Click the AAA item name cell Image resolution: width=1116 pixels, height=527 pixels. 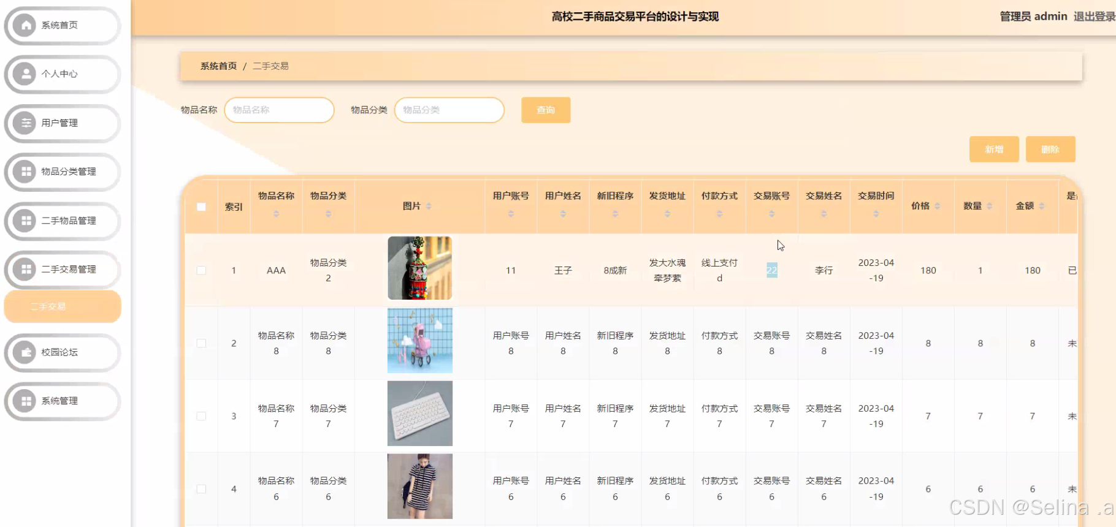tap(276, 270)
